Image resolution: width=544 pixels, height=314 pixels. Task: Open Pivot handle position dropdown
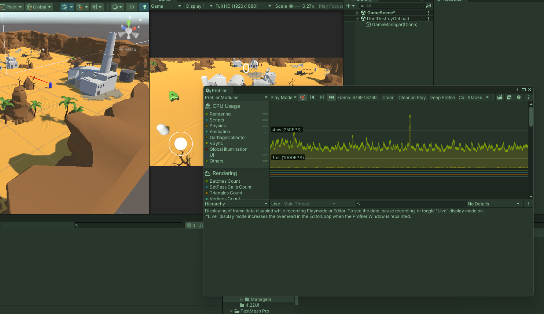(x=12, y=7)
